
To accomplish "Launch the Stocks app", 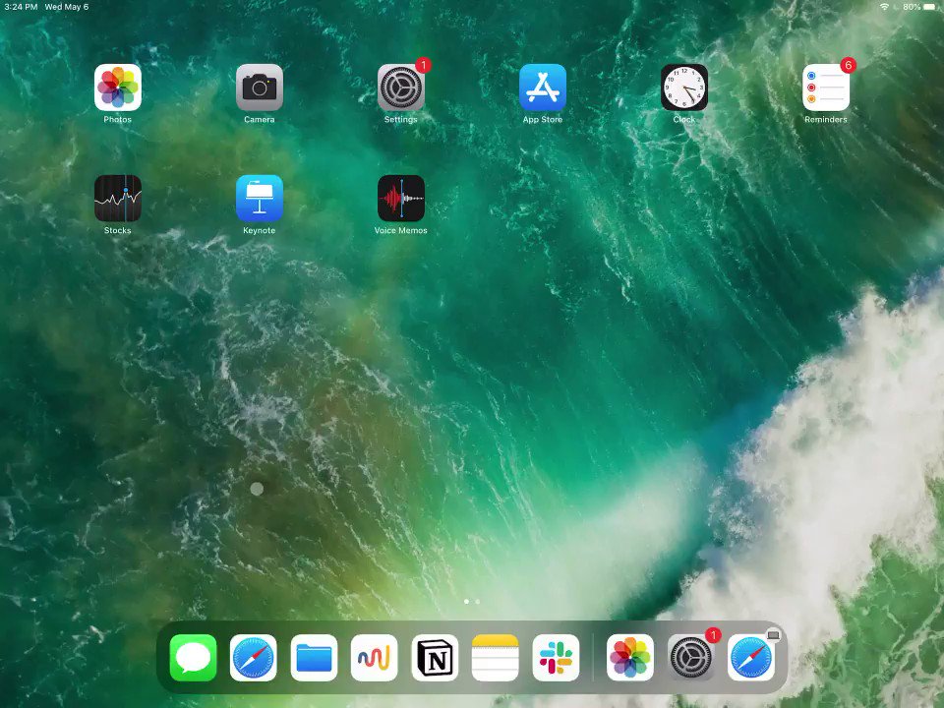I will pos(117,198).
